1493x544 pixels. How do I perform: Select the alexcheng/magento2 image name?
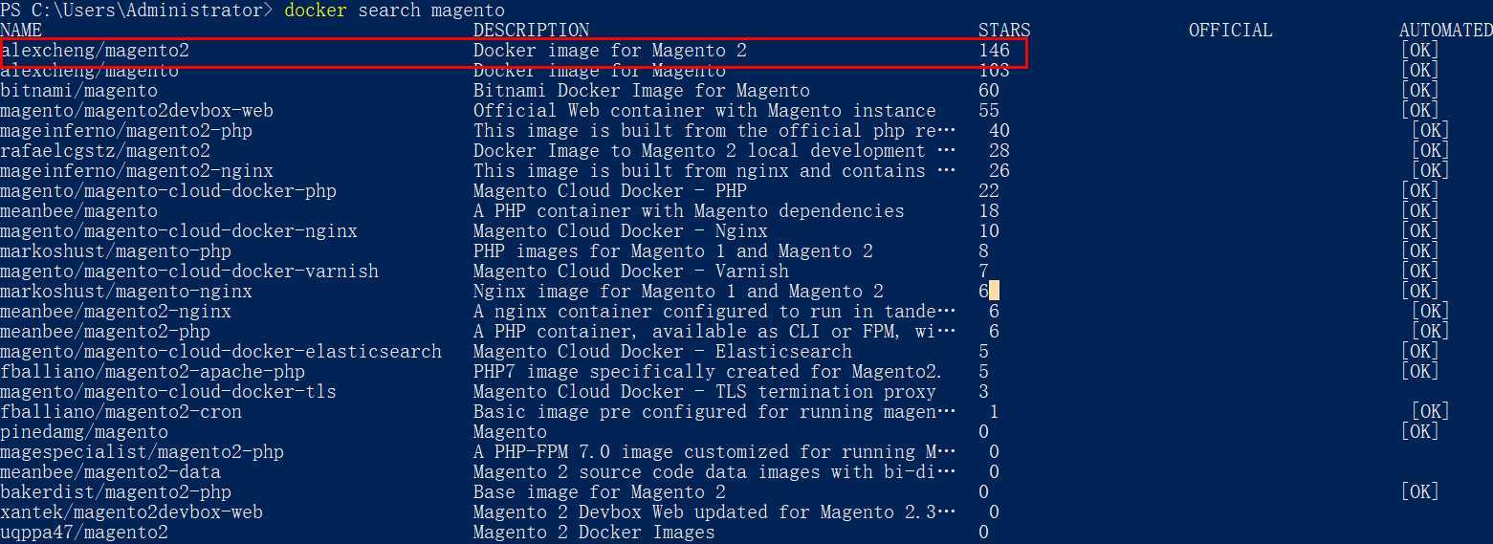(x=95, y=51)
